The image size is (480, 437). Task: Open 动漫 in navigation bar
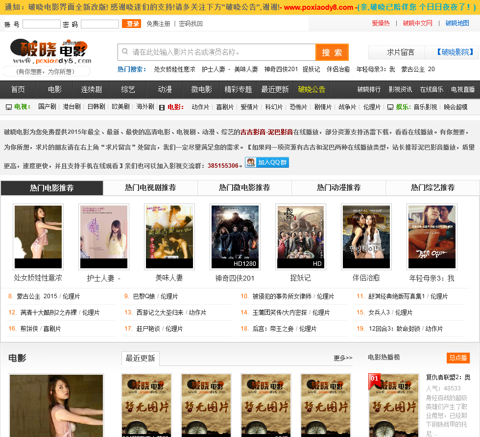pos(165,89)
